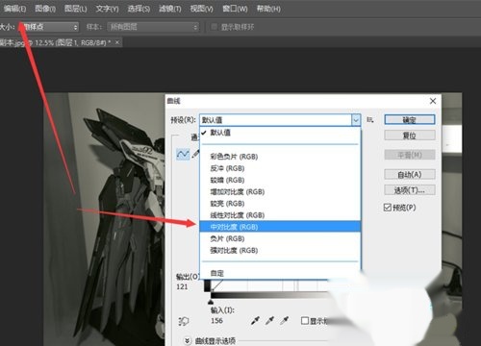Toggle the 显示修剪 checkbox in curves dialog

click(305, 320)
